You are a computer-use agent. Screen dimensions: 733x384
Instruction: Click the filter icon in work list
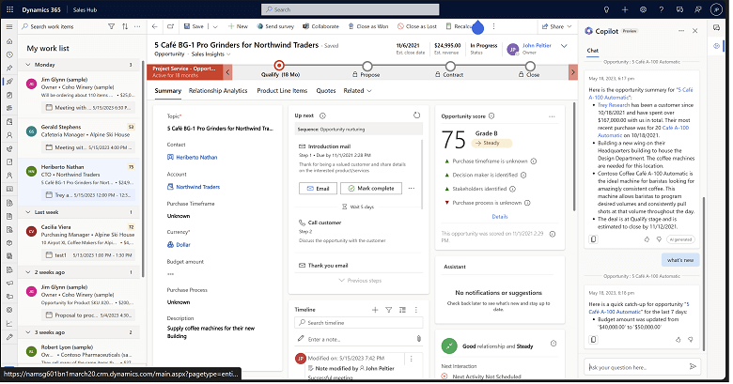111,26
